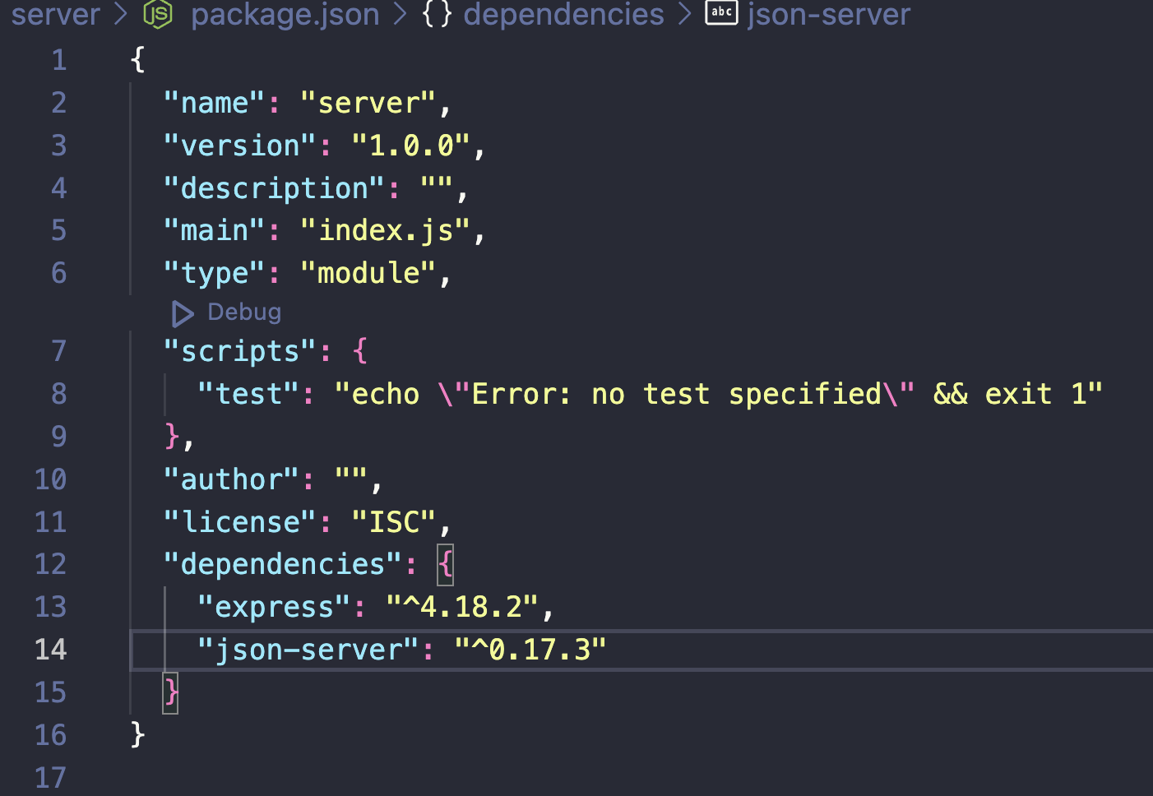Select the dependencies breadcrumb segment
This screenshot has width=1153, height=796.
563,14
